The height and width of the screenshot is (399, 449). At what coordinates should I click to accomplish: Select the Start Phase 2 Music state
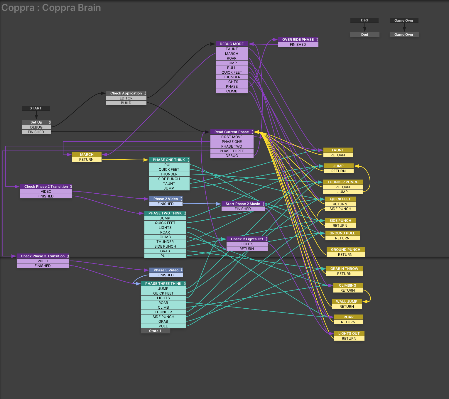click(x=243, y=204)
